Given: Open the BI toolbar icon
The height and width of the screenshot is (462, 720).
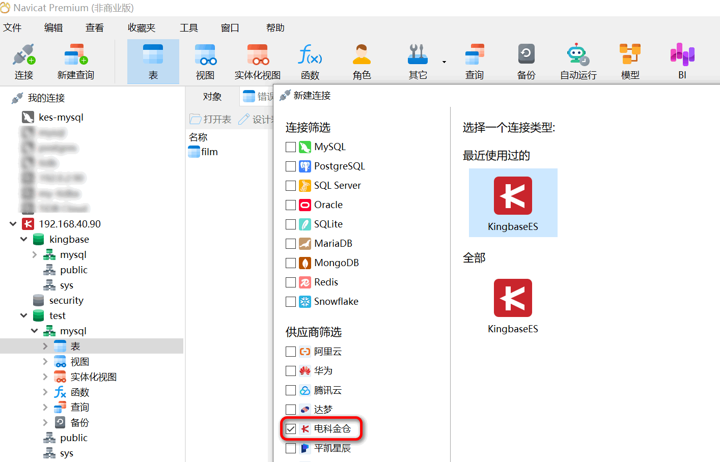Looking at the screenshot, I should [682, 62].
